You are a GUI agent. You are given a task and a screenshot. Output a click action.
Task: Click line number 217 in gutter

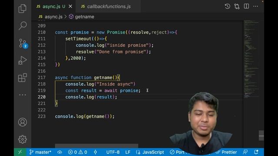42,78
